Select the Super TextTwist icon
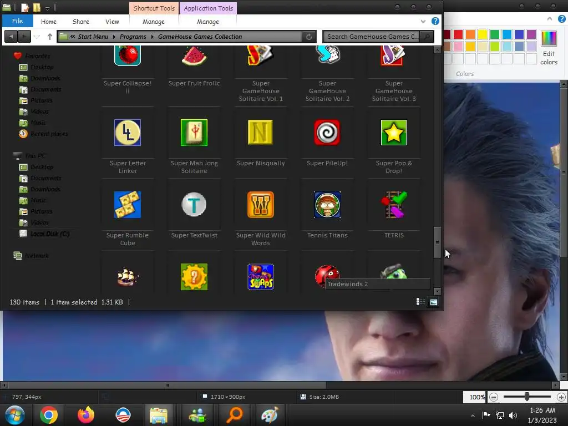 [x=194, y=205]
